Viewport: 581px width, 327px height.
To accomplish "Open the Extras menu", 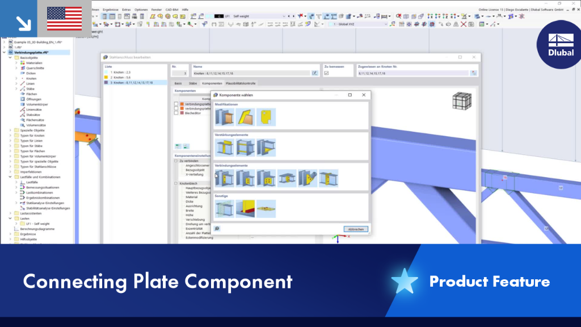I will click(x=127, y=10).
